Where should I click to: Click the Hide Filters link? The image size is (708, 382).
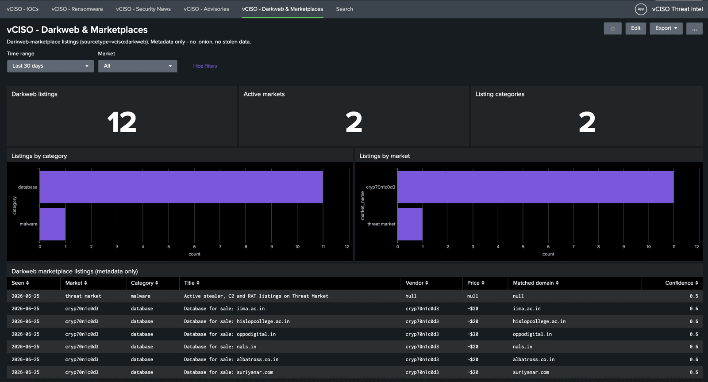point(205,66)
